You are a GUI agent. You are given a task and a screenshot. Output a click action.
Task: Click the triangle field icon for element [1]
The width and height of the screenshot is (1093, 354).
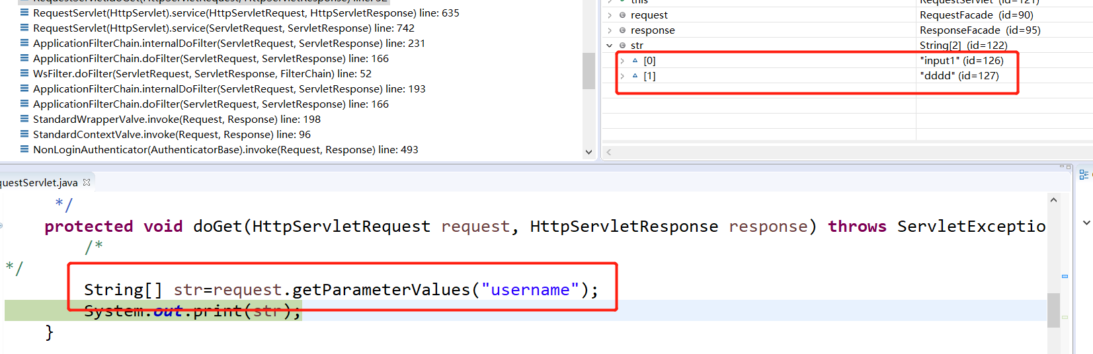pyautogui.click(x=635, y=75)
